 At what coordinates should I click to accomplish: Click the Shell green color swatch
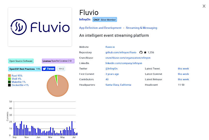[x=9, y=79]
